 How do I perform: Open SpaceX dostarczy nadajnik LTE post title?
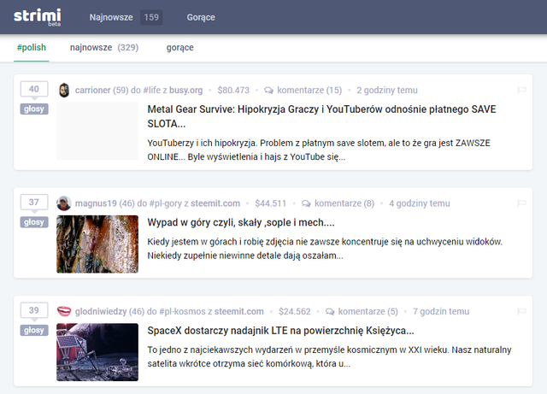tap(280, 331)
